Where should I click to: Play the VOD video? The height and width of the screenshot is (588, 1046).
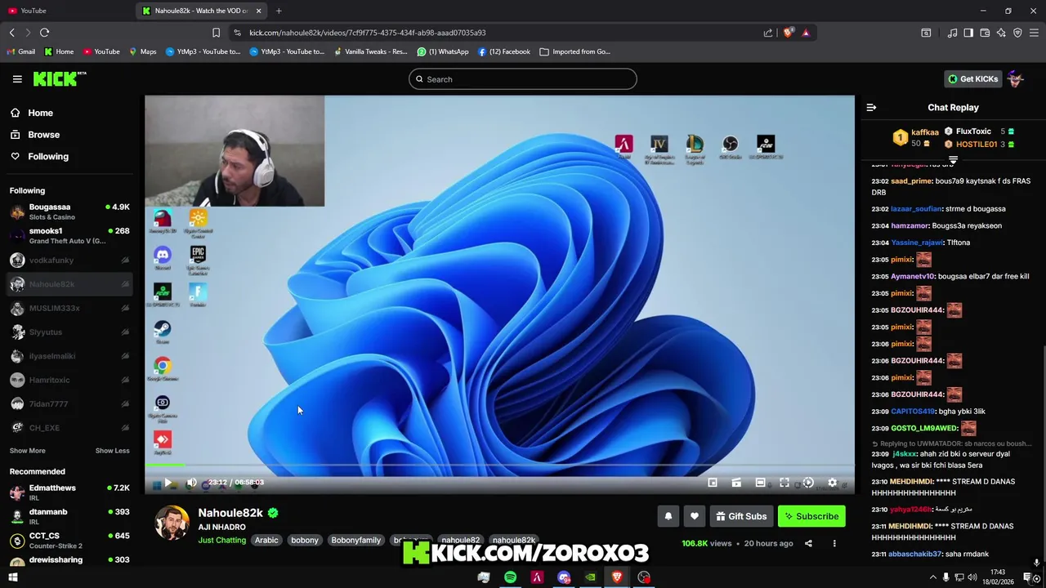pyautogui.click(x=168, y=483)
